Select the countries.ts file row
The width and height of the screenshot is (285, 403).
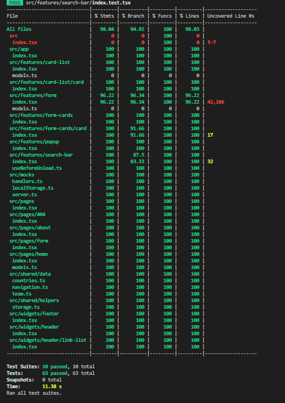[x=29, y=281]
